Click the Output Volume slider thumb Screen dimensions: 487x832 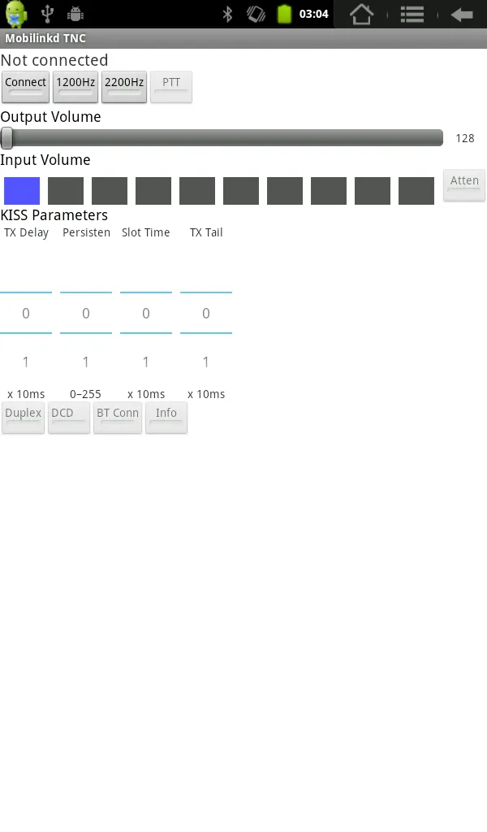point(6,138)
